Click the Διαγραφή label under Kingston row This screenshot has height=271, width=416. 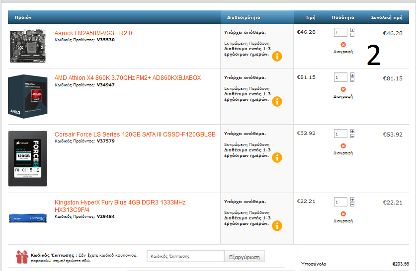point(343,221)
